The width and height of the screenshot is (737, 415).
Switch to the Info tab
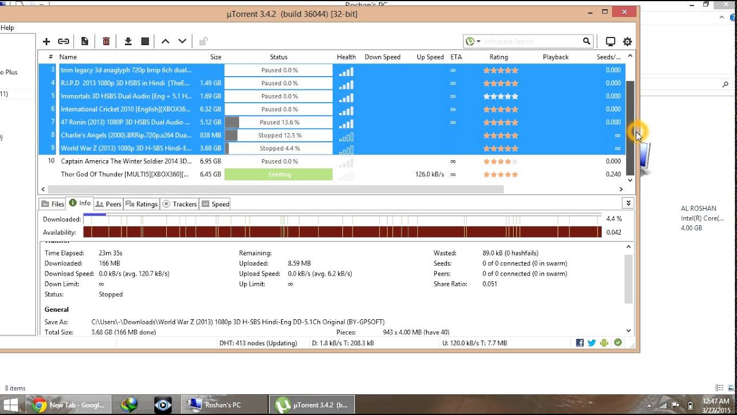click(79, 203)
